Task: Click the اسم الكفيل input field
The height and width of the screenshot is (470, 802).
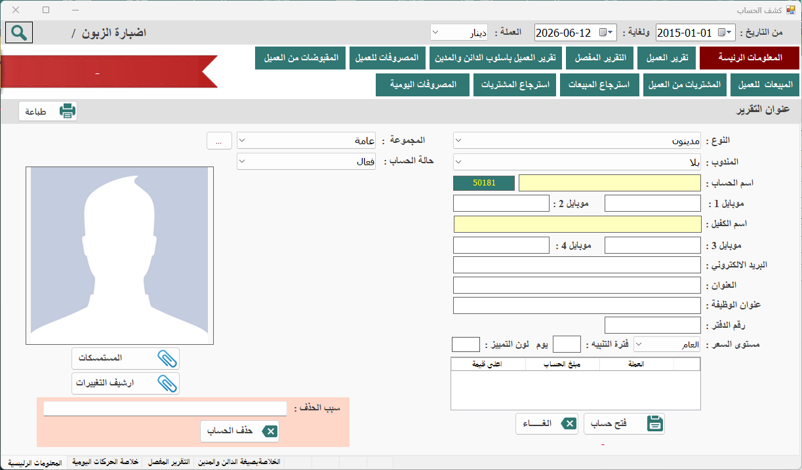Action: pos(577,224)
